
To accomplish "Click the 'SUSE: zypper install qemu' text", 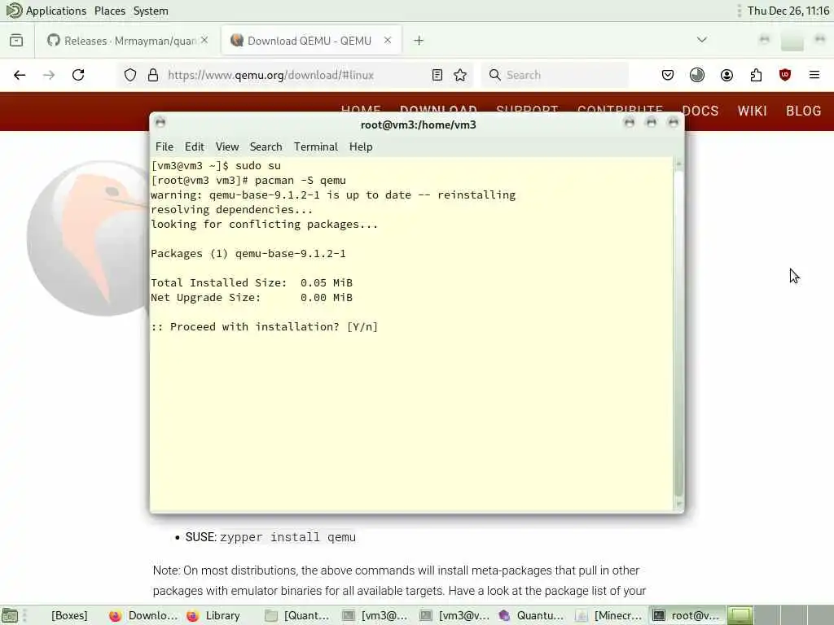I will tap(270, 537).
